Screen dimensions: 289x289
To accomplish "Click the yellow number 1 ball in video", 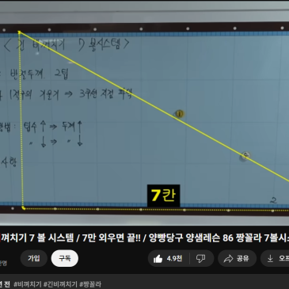I will (x=180, y=114).
